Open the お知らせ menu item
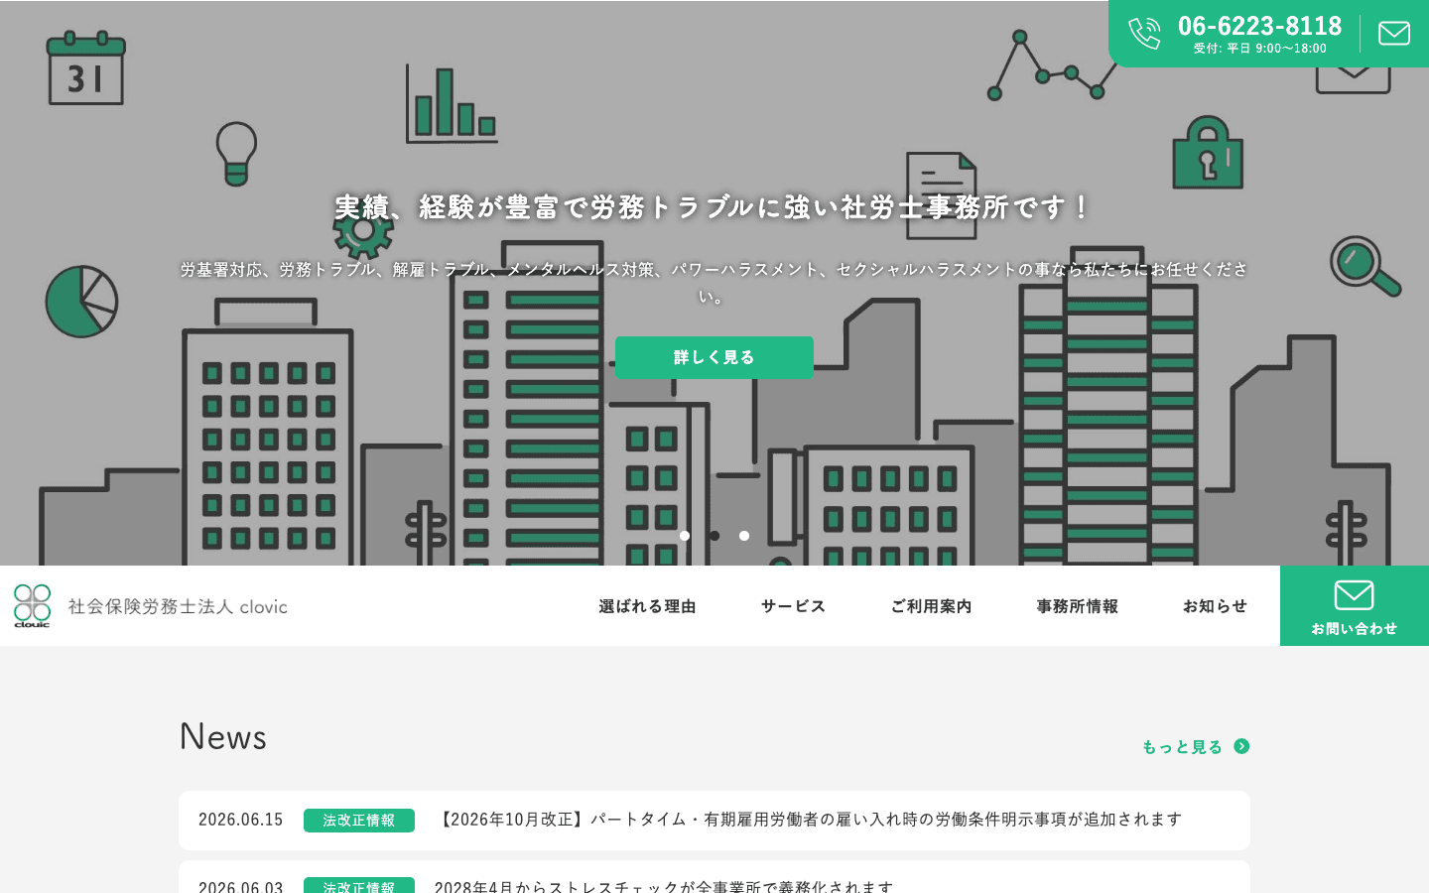Viewport: 1429px width, 893px height. coord(1215,606)
